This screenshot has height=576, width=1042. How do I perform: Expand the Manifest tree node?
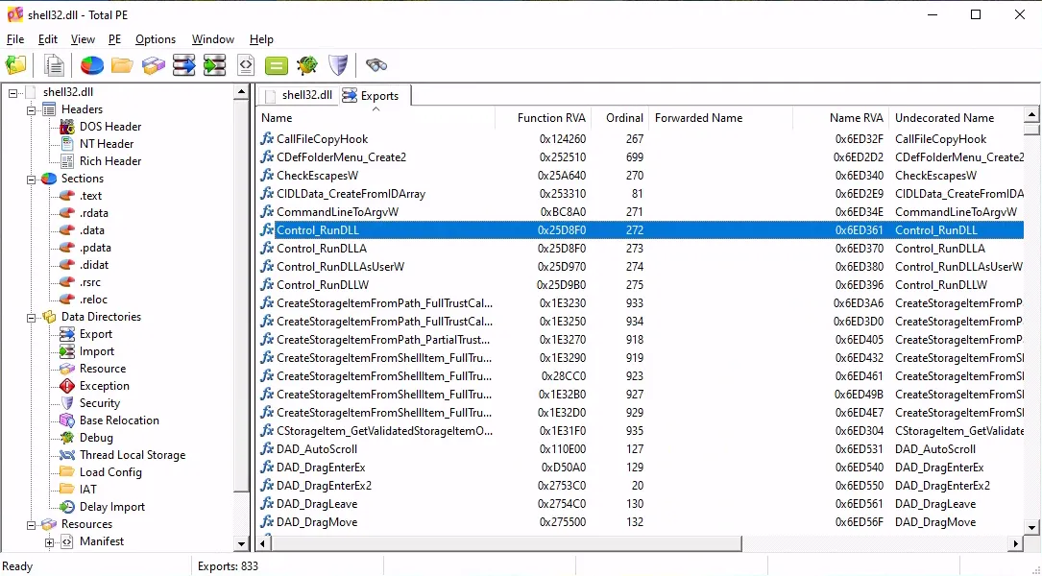(49, 541)
